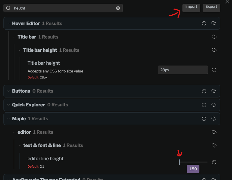The width and height of the screenshot is (232, 180).
Task: Export the Maple section settings
Action: (214, 119)
